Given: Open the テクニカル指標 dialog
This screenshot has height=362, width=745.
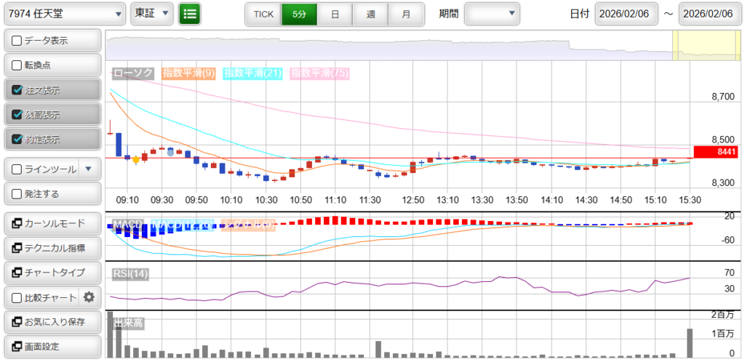Looking at the screenshot, I should pos(52,248).
